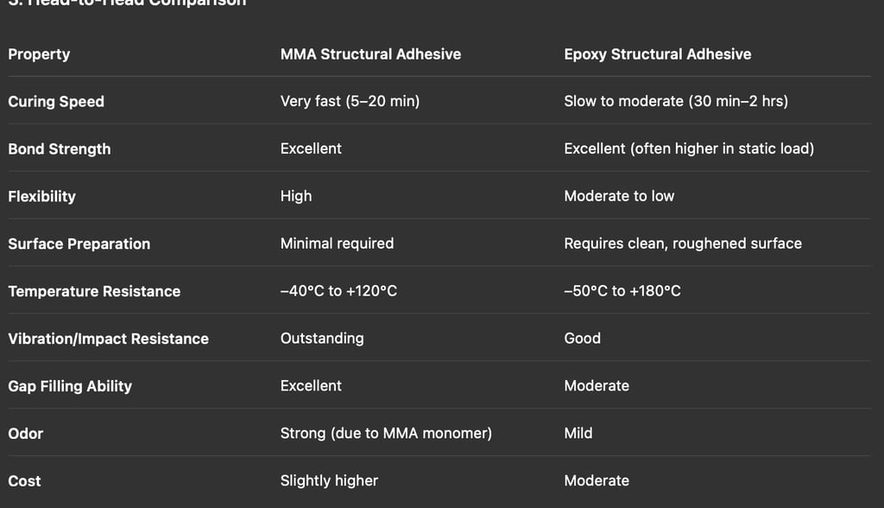Click the 'Slightly higher' cost cell
Viewport: 884px width, 508px height.
(x=329, y=481)
